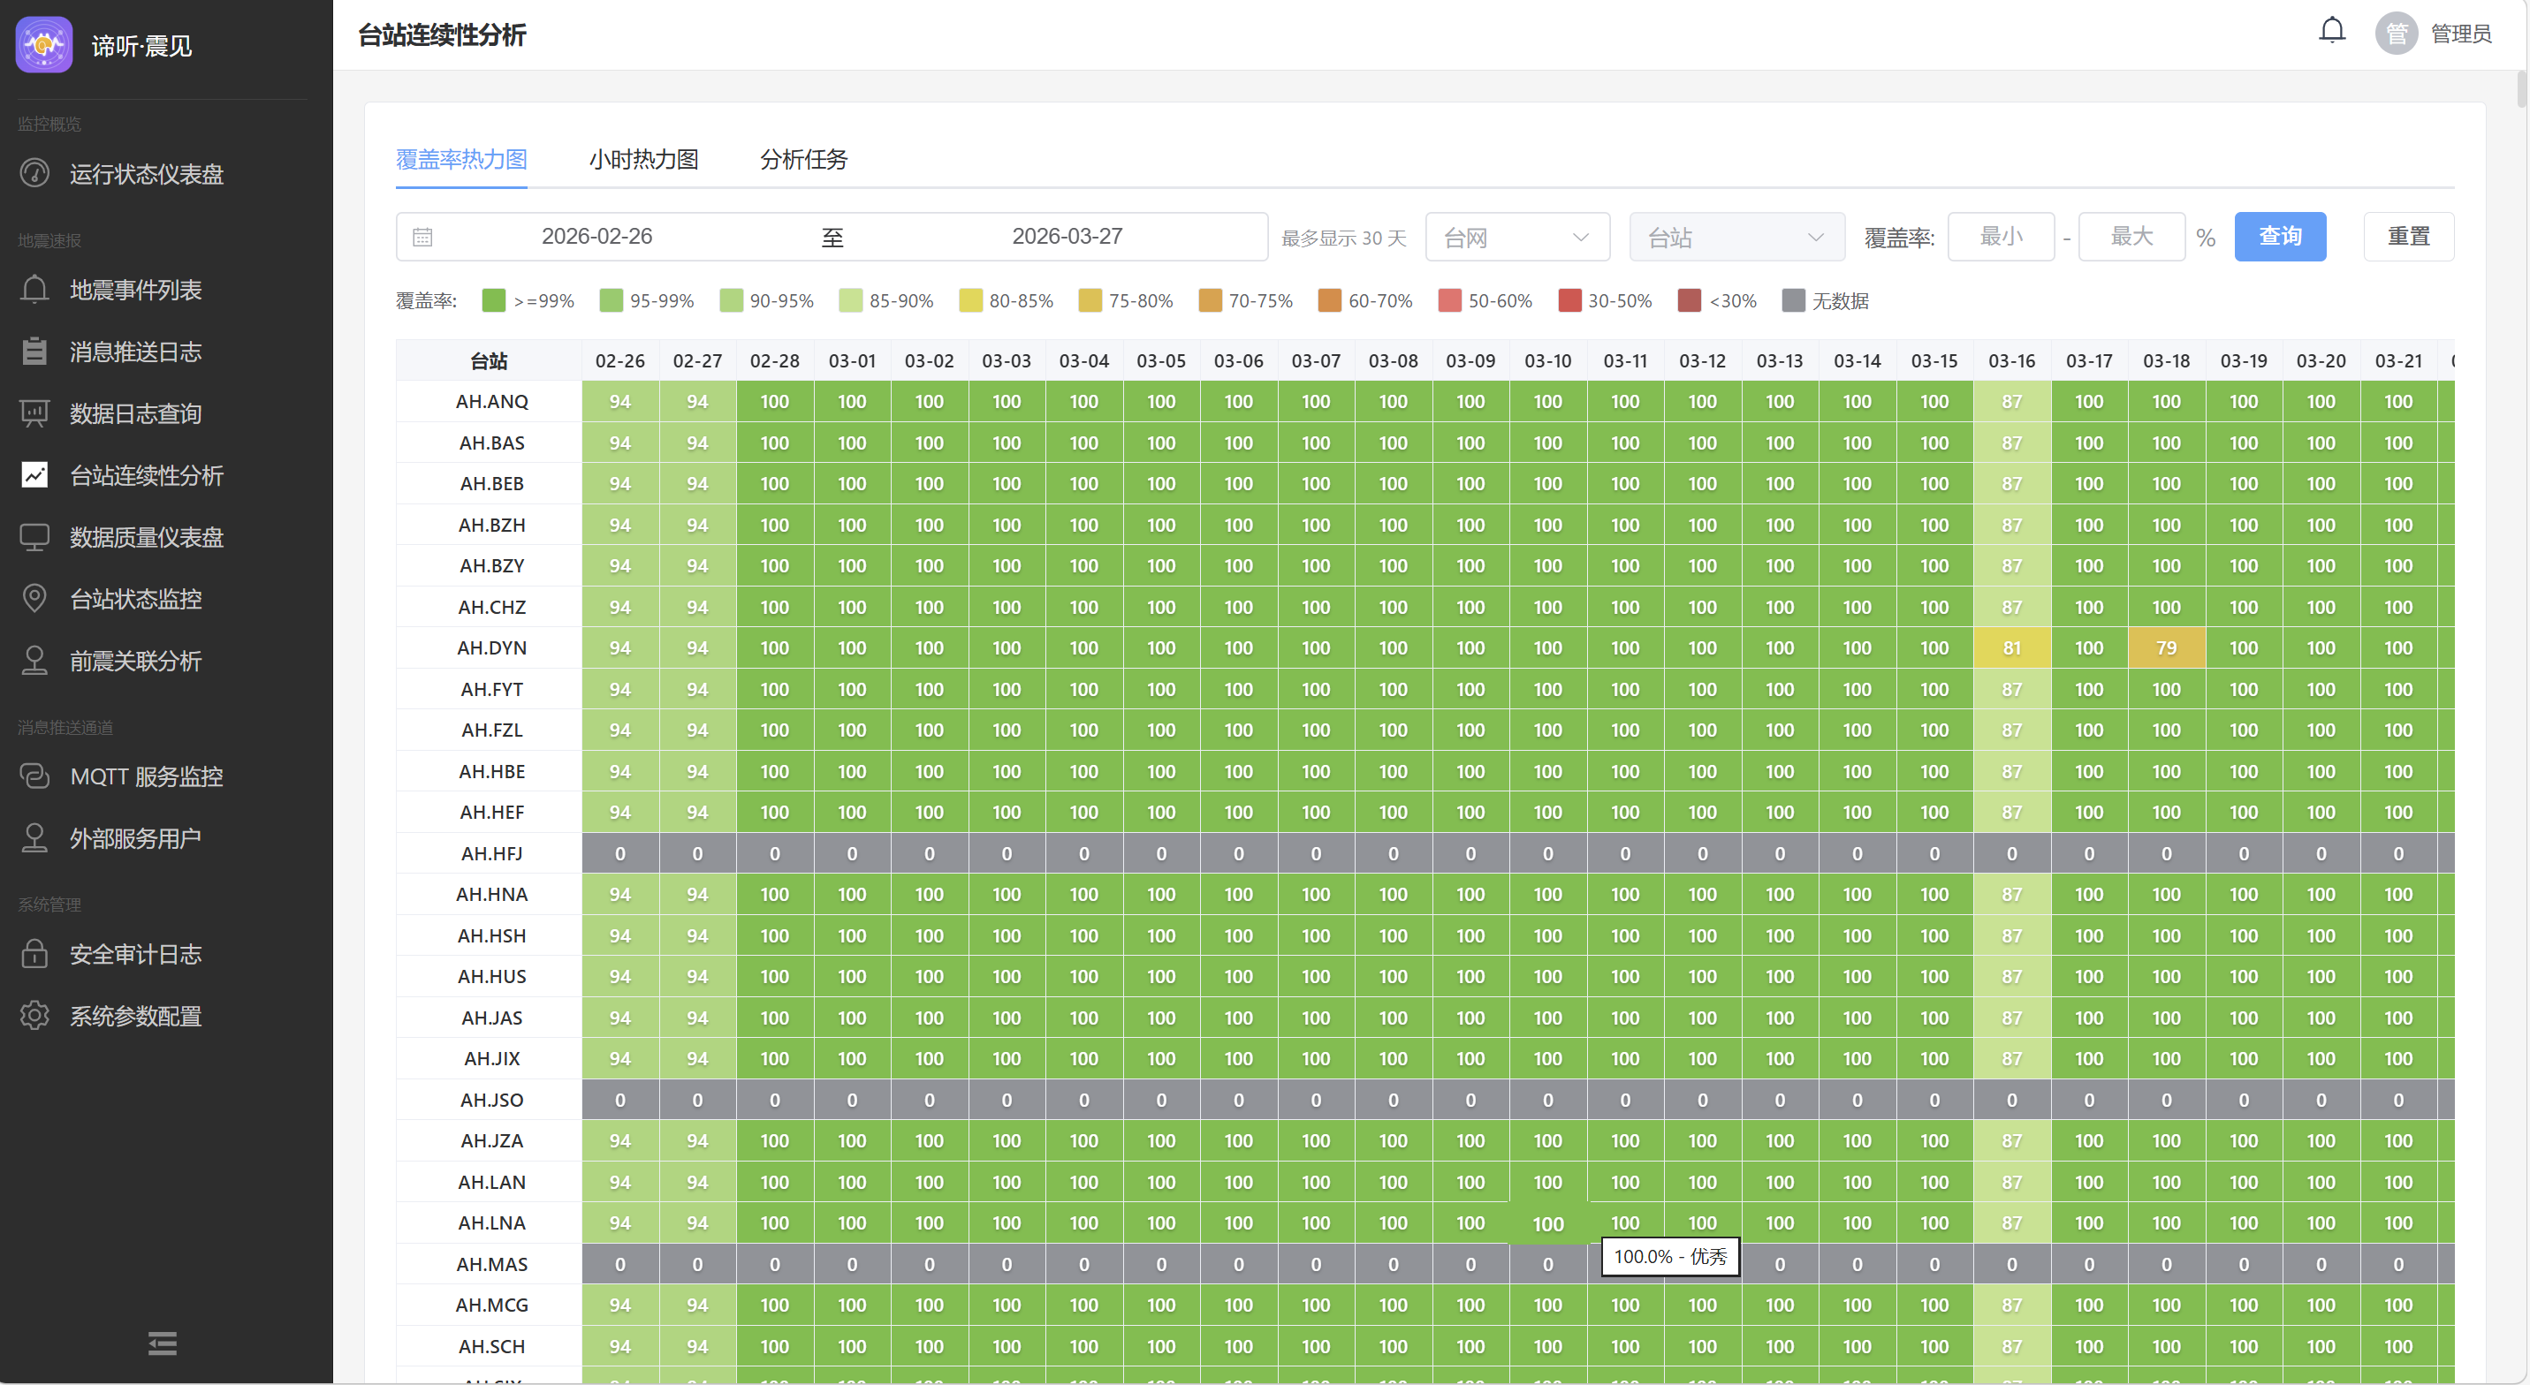
Task: Click the calendar icon in date range
Action: coord(422,238)
